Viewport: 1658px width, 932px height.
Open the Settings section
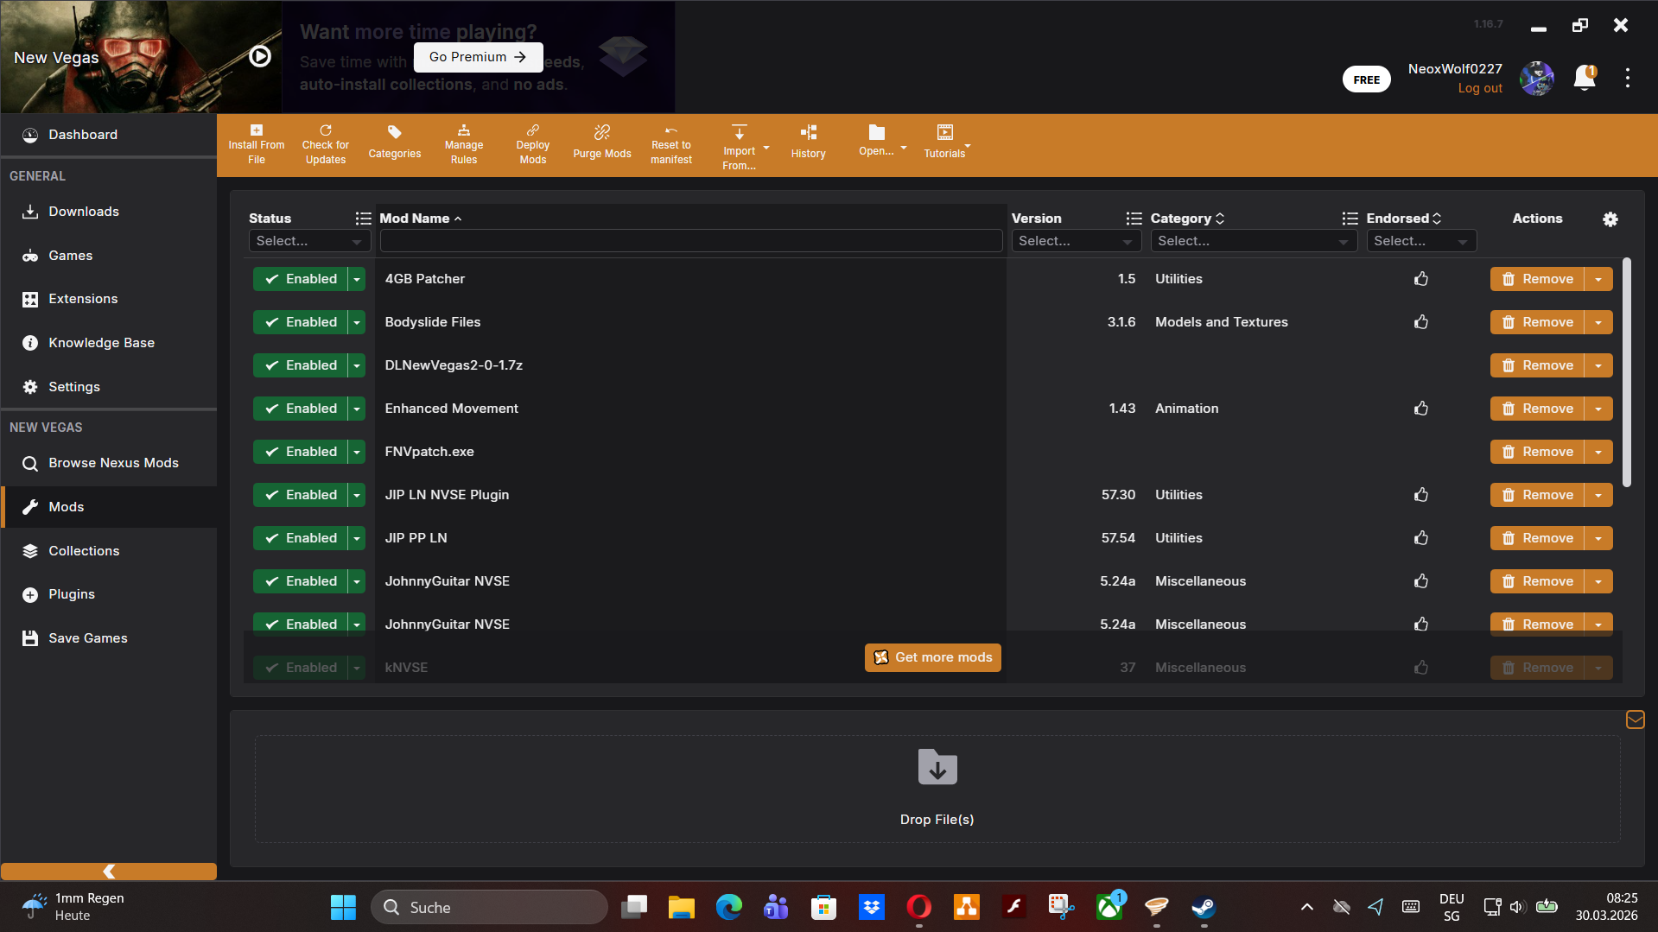click(109, 387)
